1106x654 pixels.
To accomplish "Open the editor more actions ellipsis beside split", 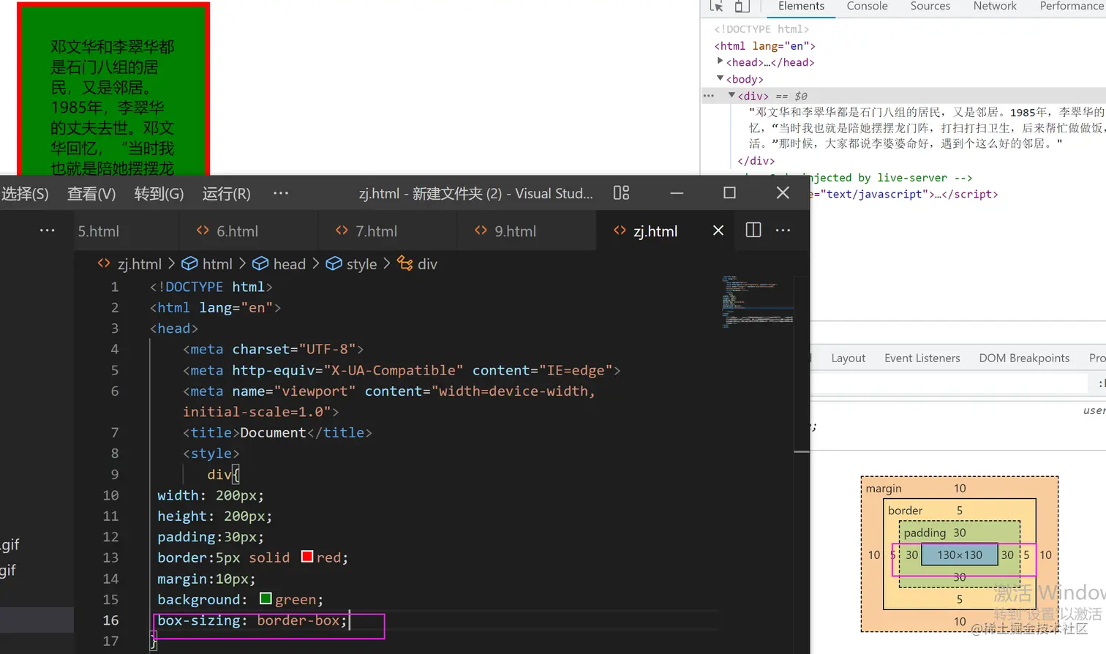I will (783, 230).
